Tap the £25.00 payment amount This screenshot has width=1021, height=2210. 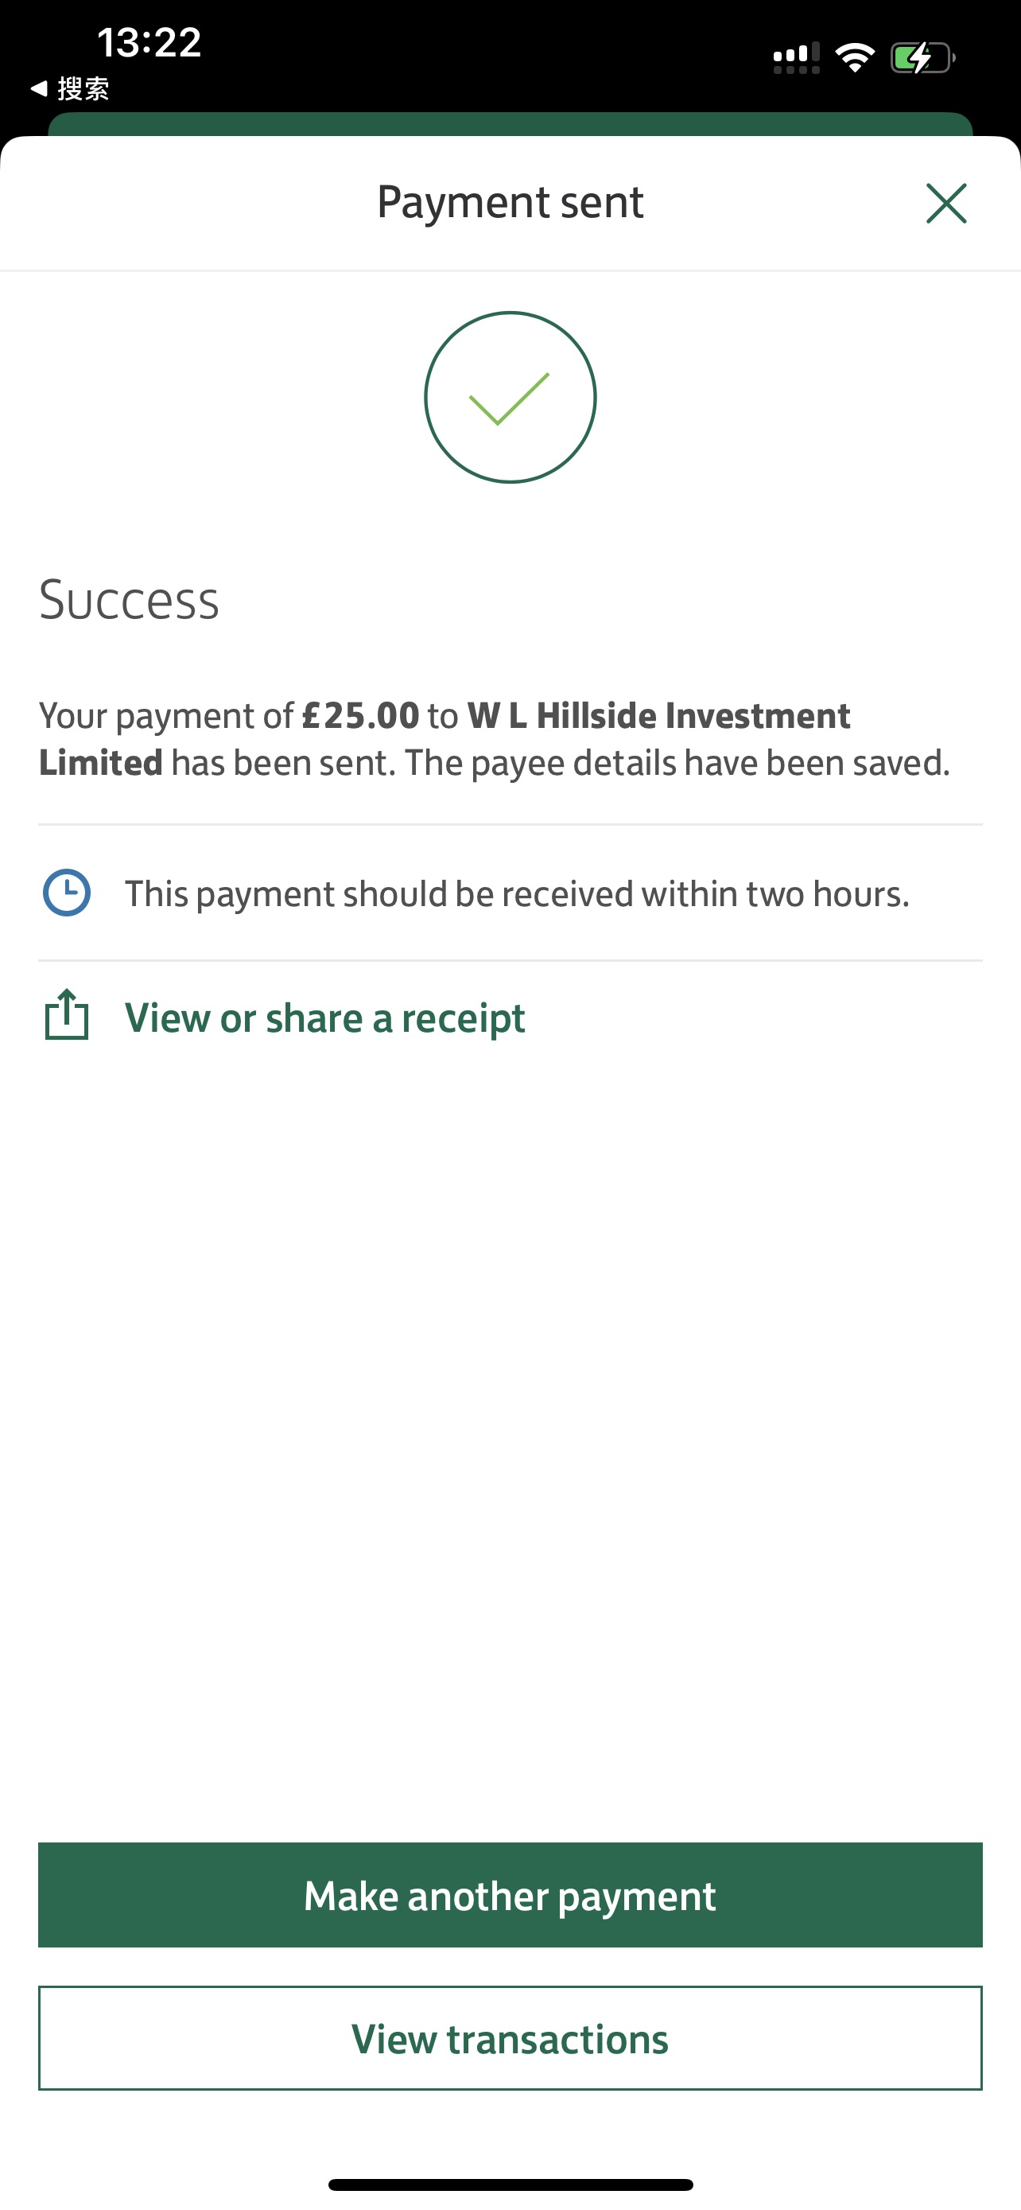click(361, 715)
